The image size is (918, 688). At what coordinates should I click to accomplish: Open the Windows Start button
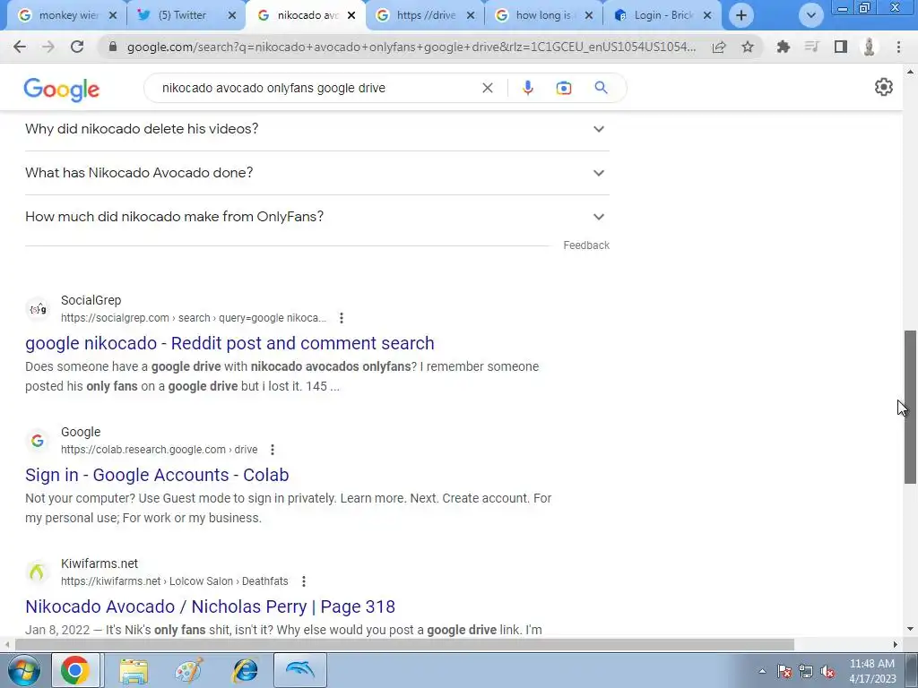click(23, 670)
